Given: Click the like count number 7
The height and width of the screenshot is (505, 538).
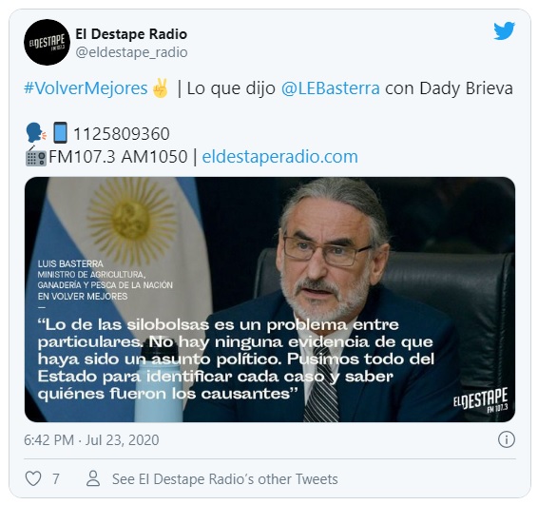Looking at the screenshot, I should pos(55,479).
